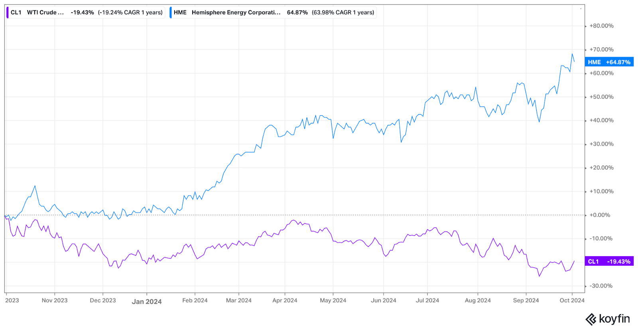
Task: Click the +30.00% y-axis label
Action: pos(601,144)
